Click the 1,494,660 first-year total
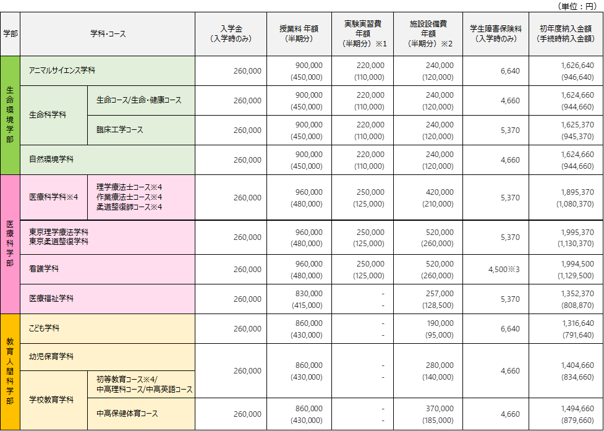 [x=577, y=408]
